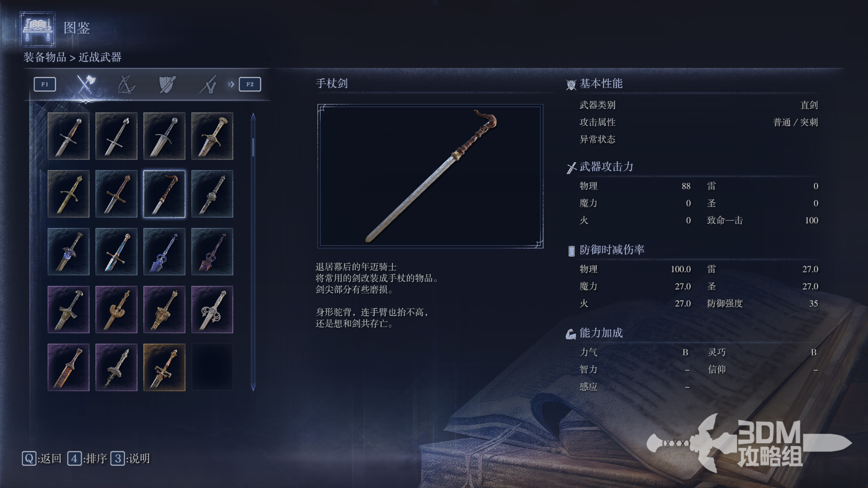
Task: Click the double-chevron next arrow
Action: point(231,84)
